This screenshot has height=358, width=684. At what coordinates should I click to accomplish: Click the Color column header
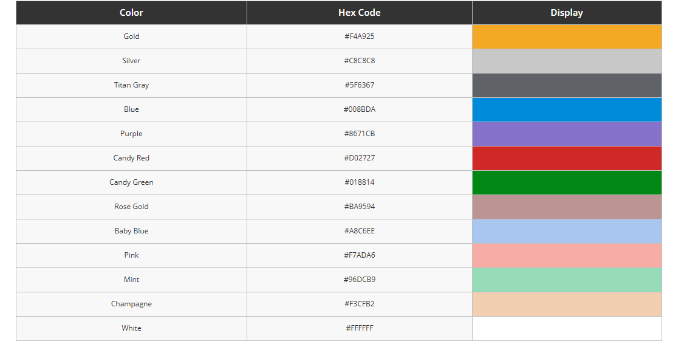pos(131,13)
